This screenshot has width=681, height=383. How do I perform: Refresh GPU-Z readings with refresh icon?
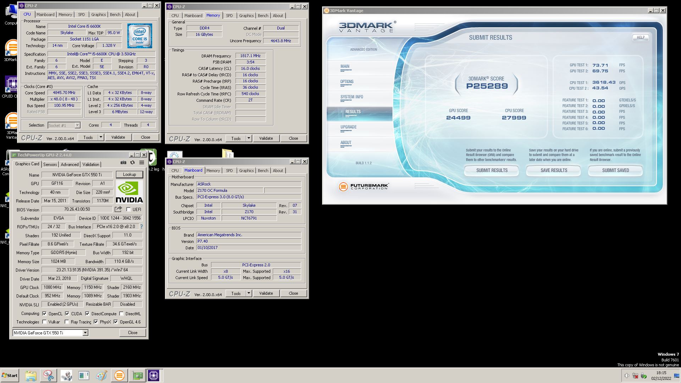(x=132, y=162)
